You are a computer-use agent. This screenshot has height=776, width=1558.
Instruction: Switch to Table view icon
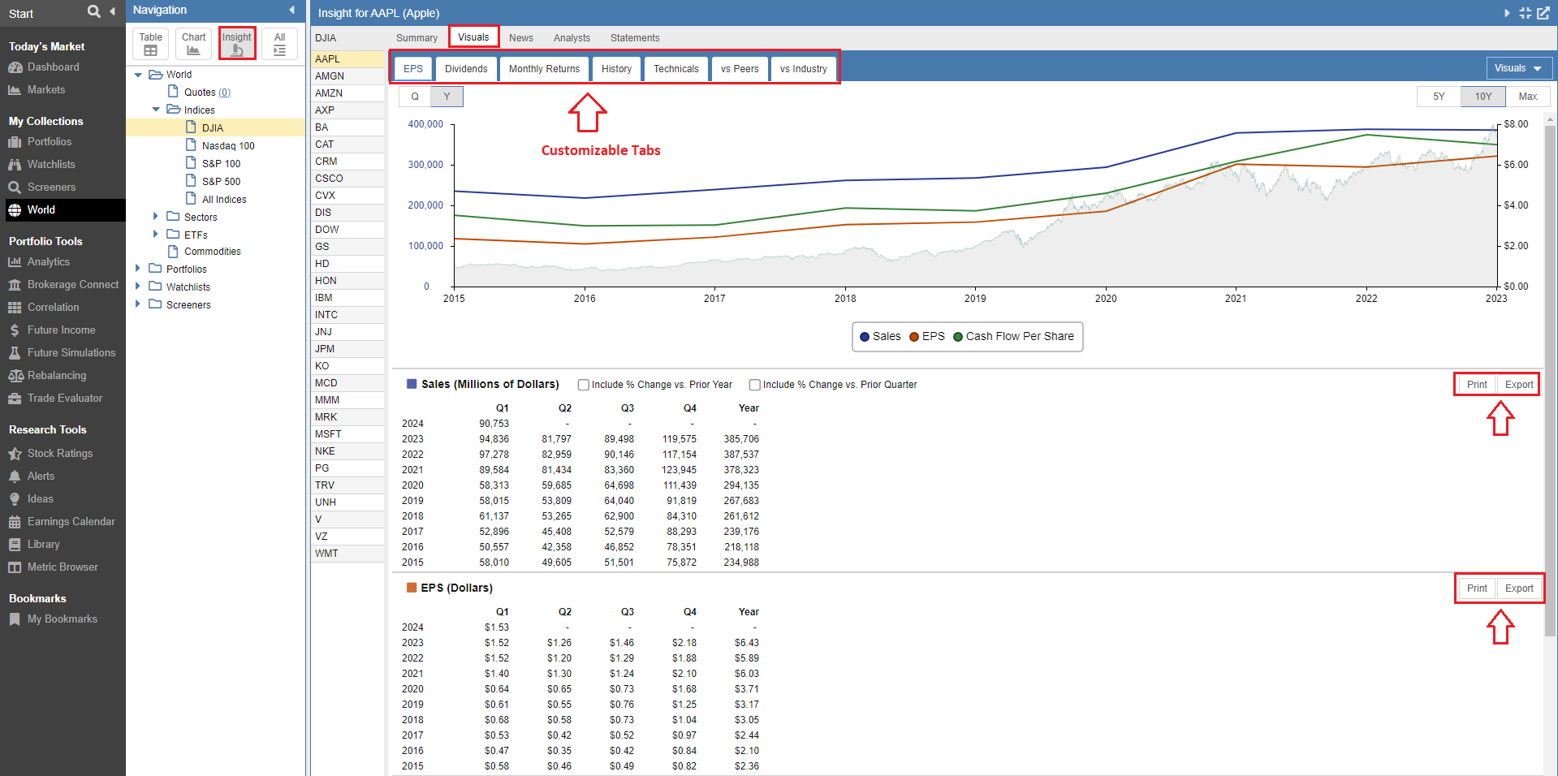click(150, 44)
